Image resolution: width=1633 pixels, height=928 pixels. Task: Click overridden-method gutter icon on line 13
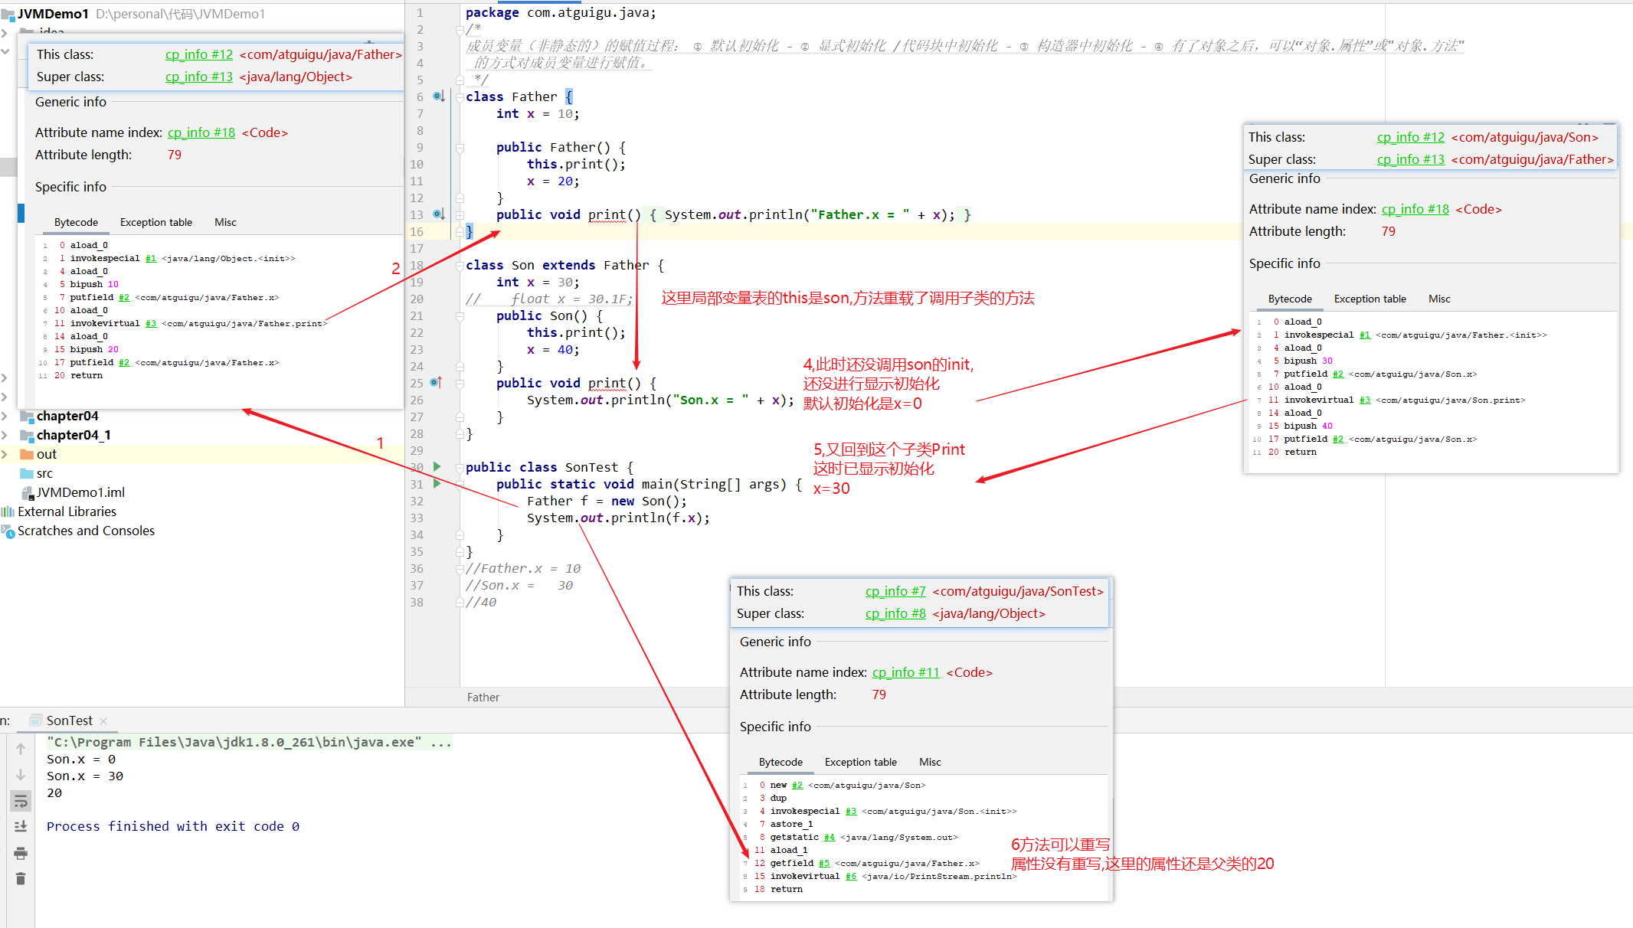(438, 214)
